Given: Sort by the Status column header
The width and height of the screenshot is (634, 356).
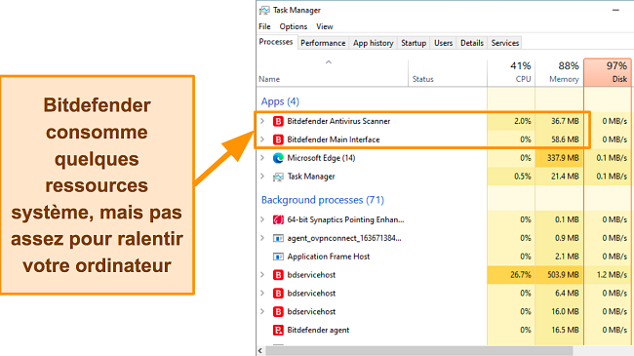Looking at the screenshot, I should 448,73.
